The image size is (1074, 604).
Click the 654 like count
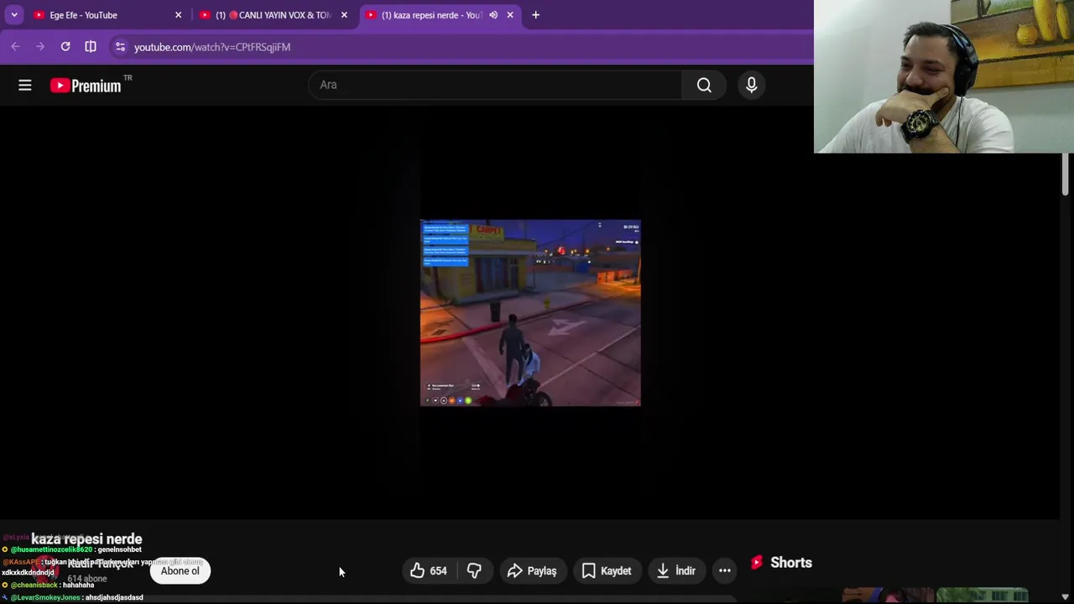coord(438,570)
